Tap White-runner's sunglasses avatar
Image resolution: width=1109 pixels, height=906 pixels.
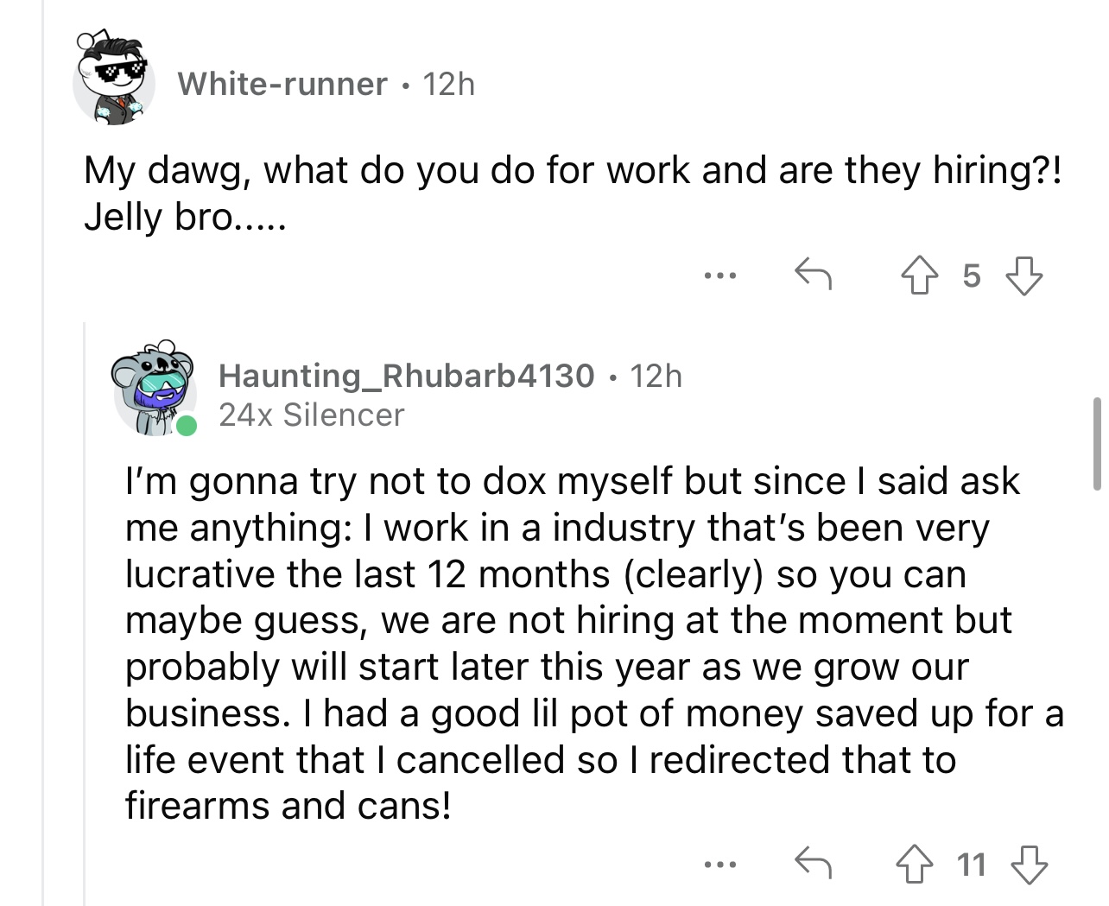point(112,79)
